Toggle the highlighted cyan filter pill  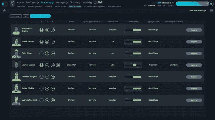40,16
